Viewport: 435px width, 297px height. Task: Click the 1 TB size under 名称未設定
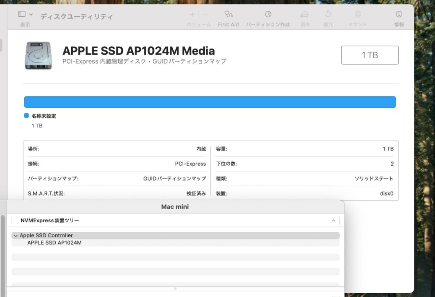point(37,126)
